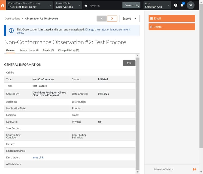
Task: Click the Dominique Pouliquen creator name
Action: click(x=49, y=94)
